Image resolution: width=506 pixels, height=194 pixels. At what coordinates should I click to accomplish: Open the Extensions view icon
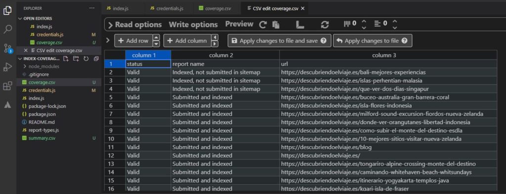[x=8, y=86]
